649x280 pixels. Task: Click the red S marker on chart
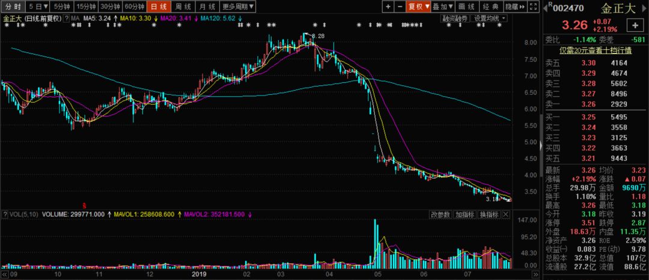pyautogui.click(x=85, y=205)
